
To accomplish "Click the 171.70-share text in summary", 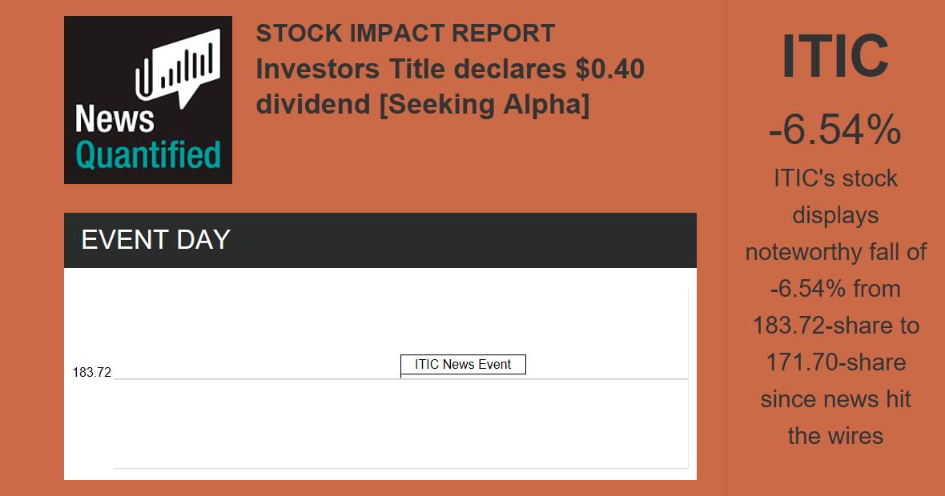I will 835,362.
